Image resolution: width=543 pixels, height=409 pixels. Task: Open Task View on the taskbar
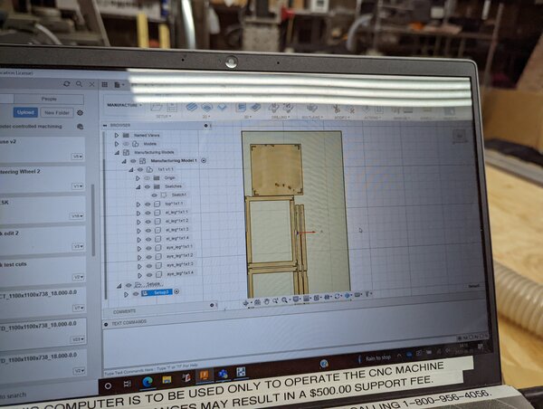[x=127, y=384]
